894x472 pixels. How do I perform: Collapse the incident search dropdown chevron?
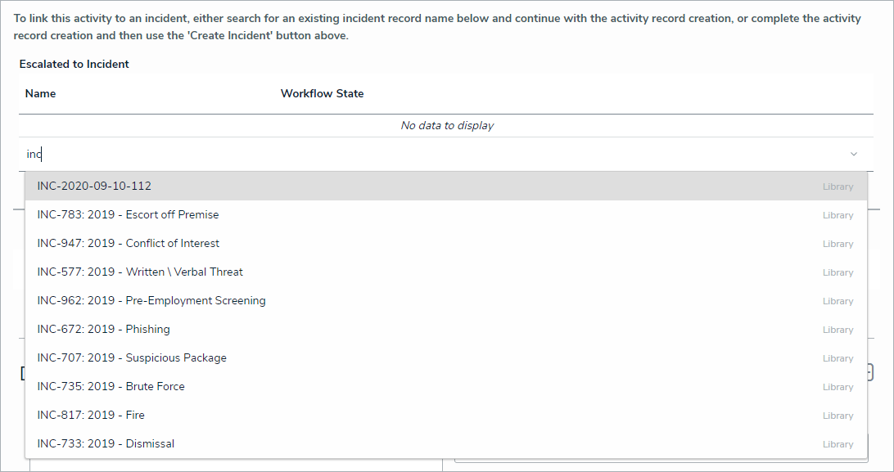(854, 155)
